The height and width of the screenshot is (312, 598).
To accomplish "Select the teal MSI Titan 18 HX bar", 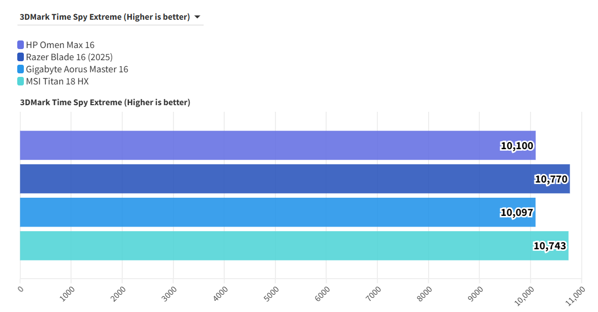I will 254,246.
